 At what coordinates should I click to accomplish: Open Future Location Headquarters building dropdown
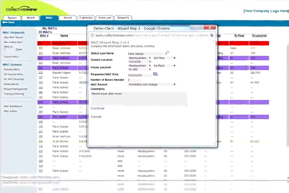coord(139,66)
